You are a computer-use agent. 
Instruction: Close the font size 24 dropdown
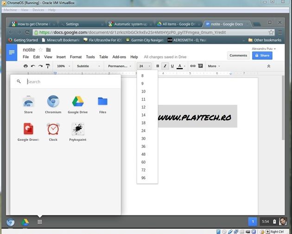[144, 66]
